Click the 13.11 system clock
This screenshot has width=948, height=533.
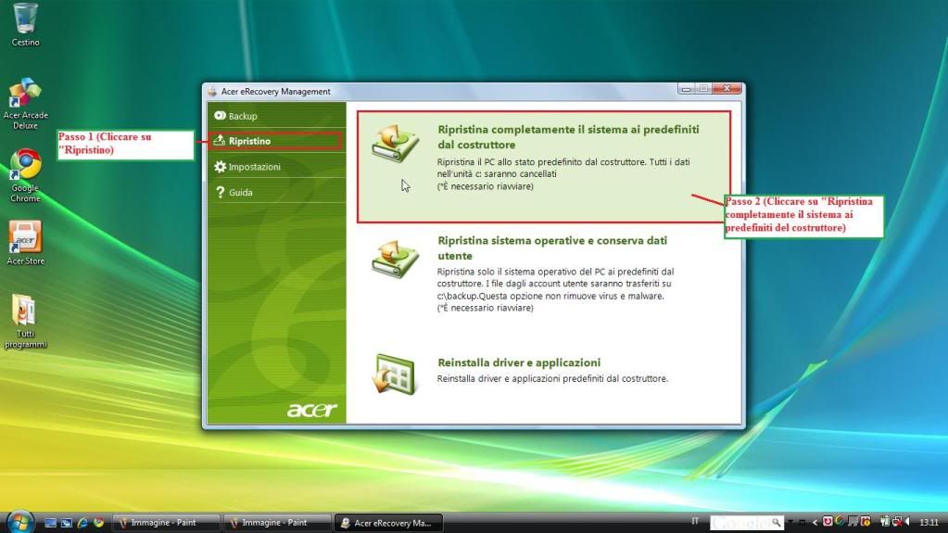929,522
